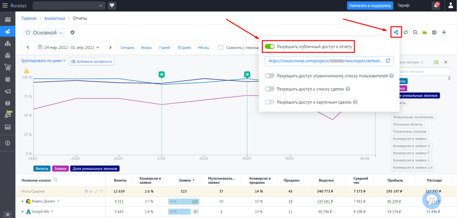The width and height of the screenshot is (457, 218).
Task: Click the Excel export icon
Action: tap(434, 32)
